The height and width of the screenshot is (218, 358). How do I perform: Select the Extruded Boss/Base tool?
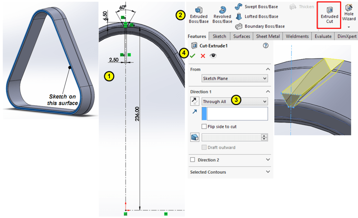pyautogui.click(x=199, y=15)
